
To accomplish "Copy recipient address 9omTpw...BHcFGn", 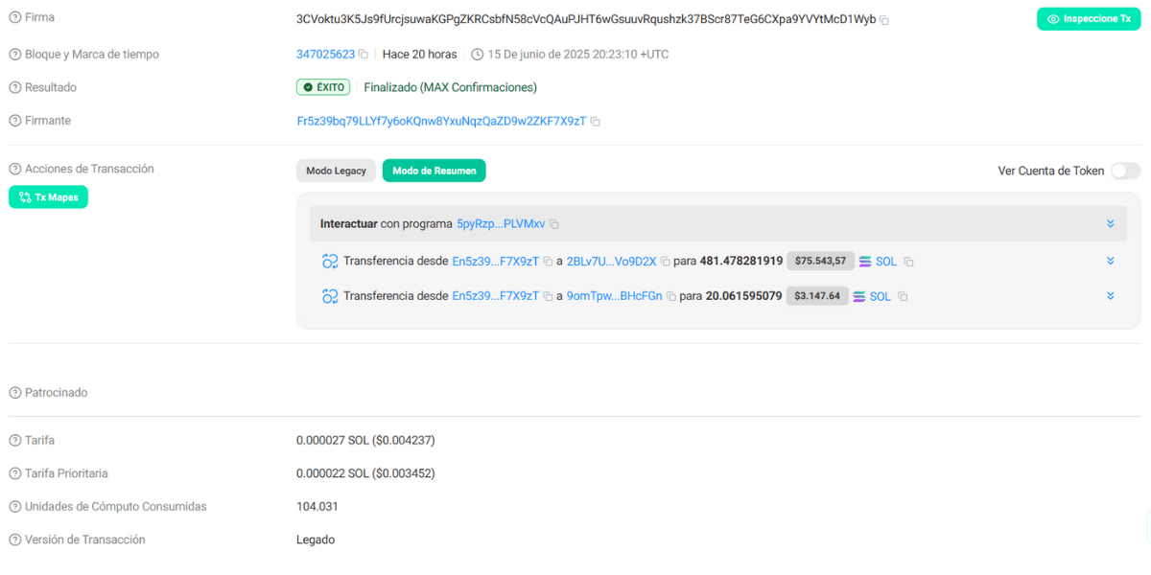I will (671, 297).
